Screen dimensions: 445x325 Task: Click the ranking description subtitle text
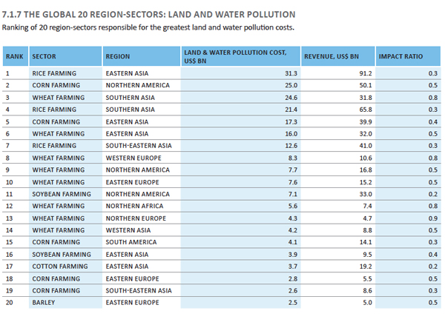[x=148, y=28]
